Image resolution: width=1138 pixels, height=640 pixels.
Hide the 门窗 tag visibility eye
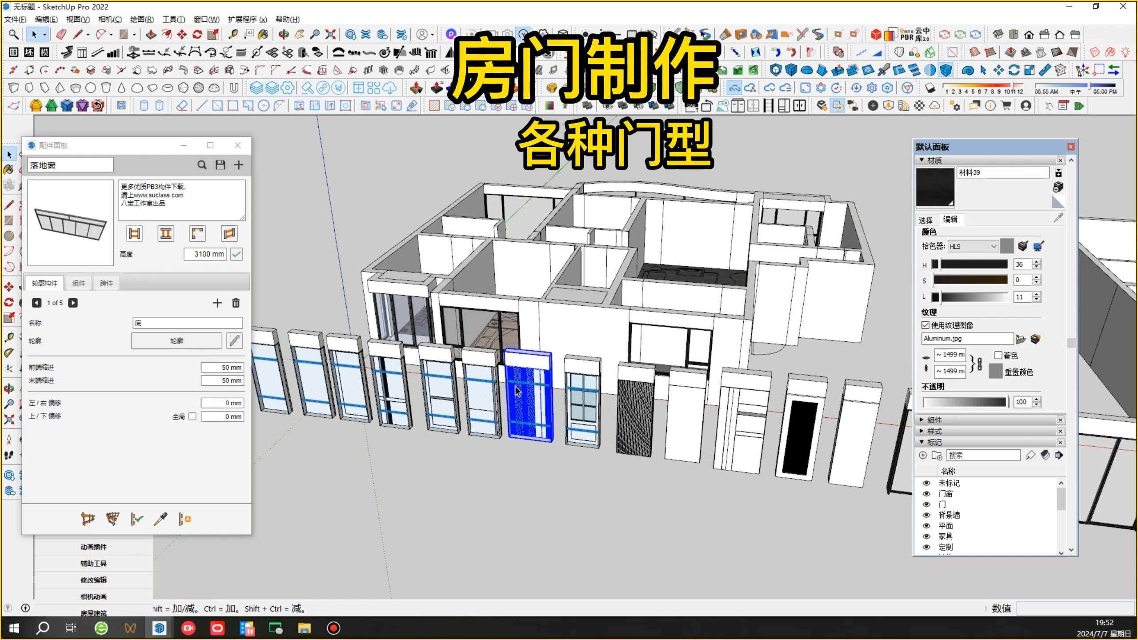926,493
